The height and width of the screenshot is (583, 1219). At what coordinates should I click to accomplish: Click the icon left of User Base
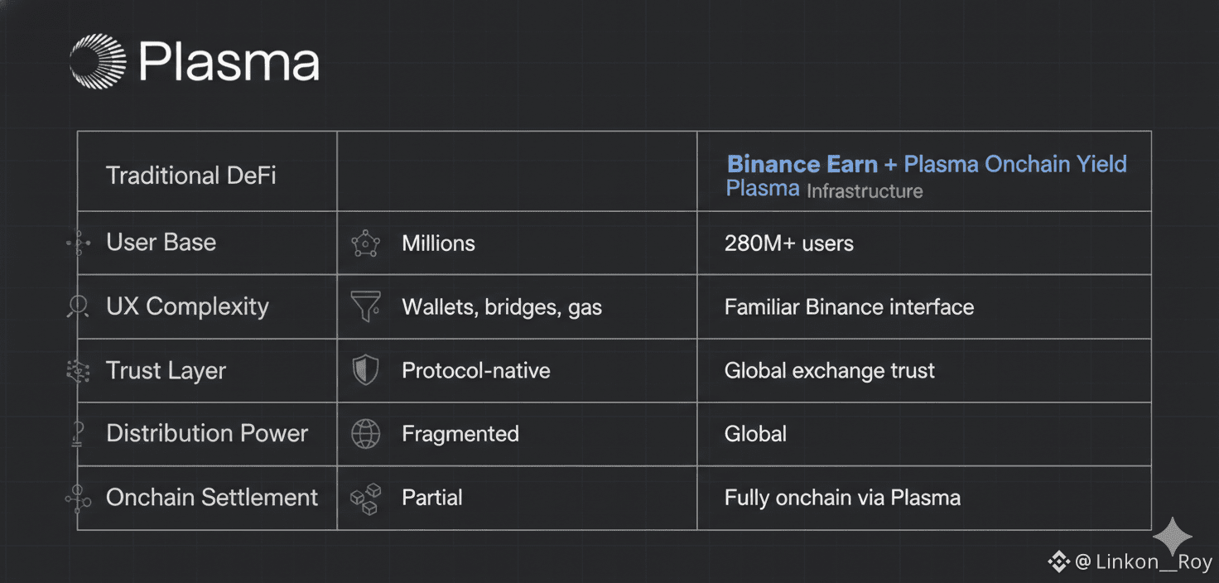pyautogui.click(x=79, y=243)
